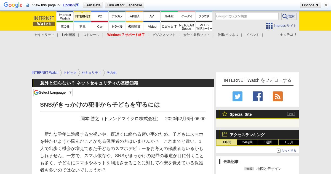Open the ケータイ tab

tap(186, 16)
